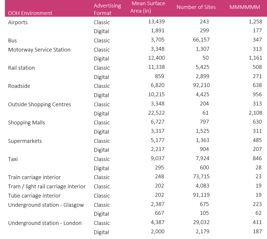Select the Advertising Format column header
Screen dimensions: 267x239
pyautogui.click(x=107, y=9)
